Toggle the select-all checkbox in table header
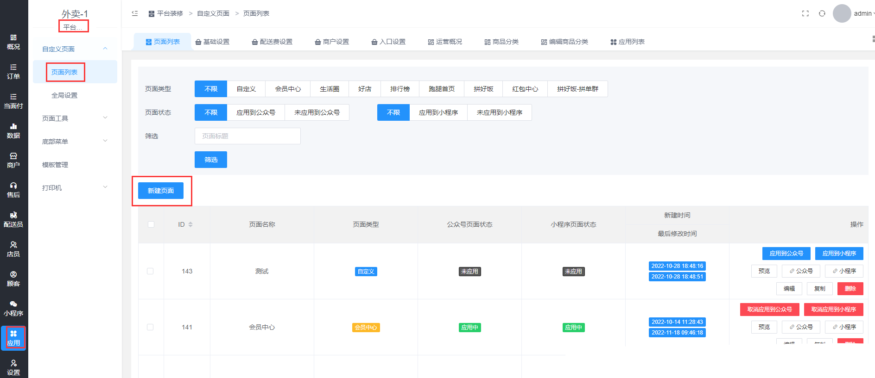The image size is (875, 378). pos(151,224)
